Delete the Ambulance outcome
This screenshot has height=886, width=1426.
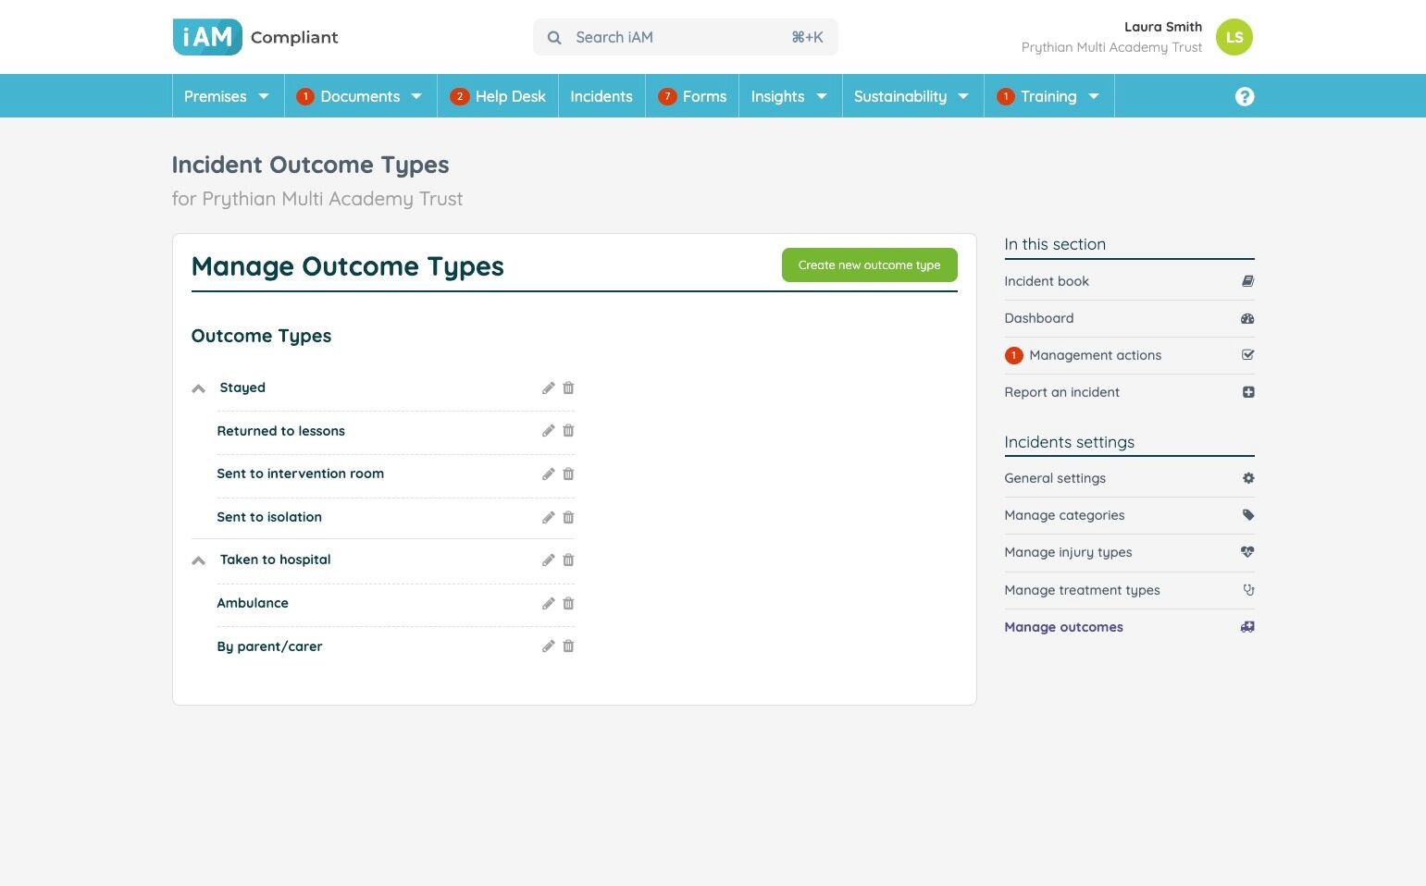(x=568, y=604)
